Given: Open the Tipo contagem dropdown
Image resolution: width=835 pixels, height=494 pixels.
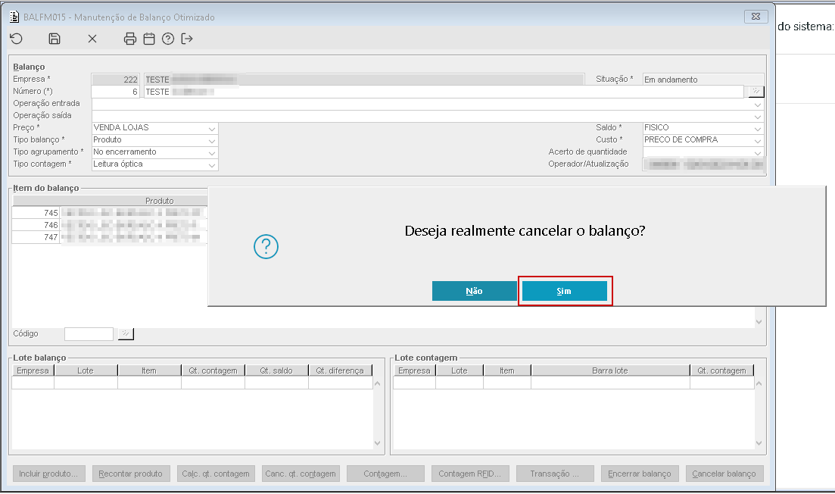Looking at the screenshot, I should [x=212, y=165].
